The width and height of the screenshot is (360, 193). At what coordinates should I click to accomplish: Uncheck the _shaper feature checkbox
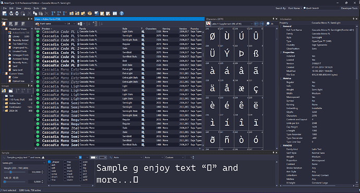tap(50, 162)
